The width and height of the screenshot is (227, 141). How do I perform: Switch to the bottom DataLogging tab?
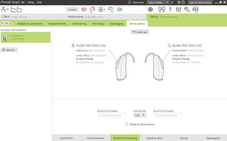213,138
